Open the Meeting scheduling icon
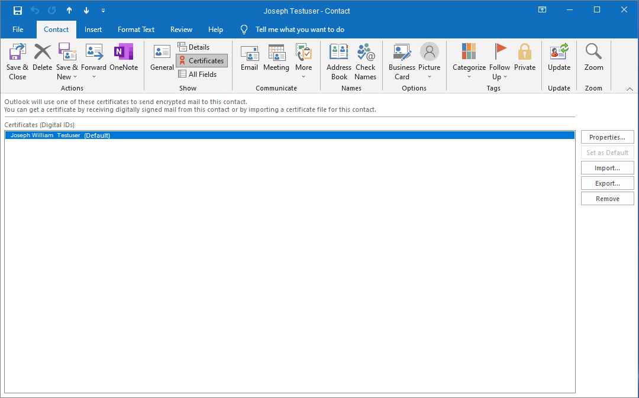Viewport: 639px width, 398px height. pos(276,59)
